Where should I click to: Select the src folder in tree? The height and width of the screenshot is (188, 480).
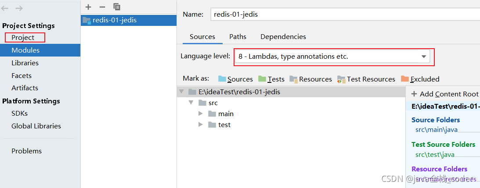213,103
